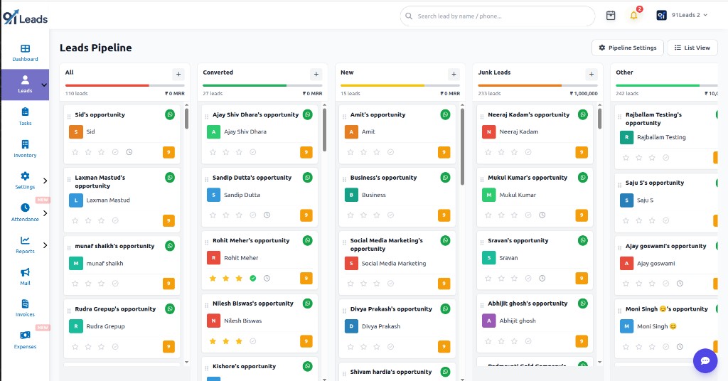Toggle first star on Neeraj Kadam's opportunity

click(x=488, y=152)
